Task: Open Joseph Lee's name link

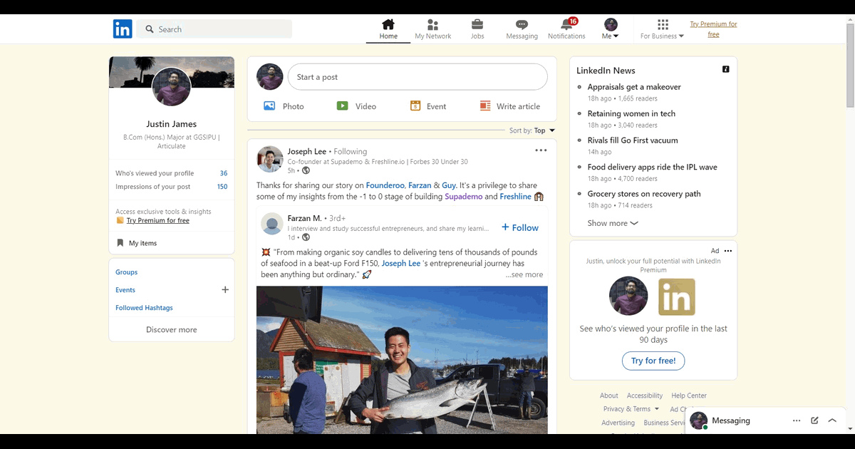Action: click(307, 151)
